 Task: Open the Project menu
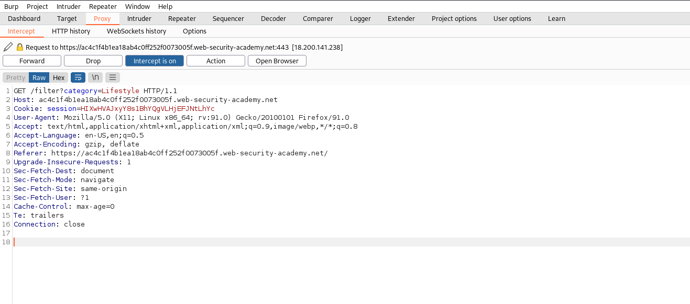(x=37, y=6)
